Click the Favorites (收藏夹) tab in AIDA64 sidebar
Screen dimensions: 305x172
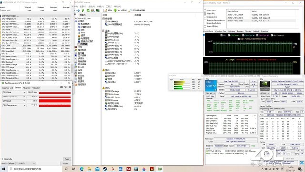point(82,15)
